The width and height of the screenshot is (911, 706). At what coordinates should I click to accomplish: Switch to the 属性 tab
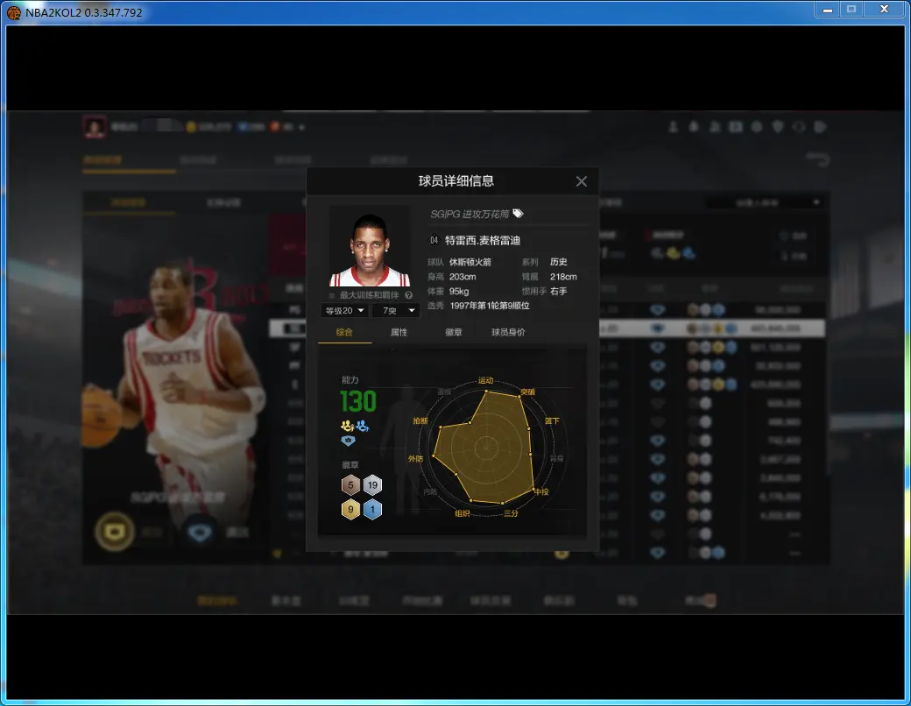click(x=399, y=332)
